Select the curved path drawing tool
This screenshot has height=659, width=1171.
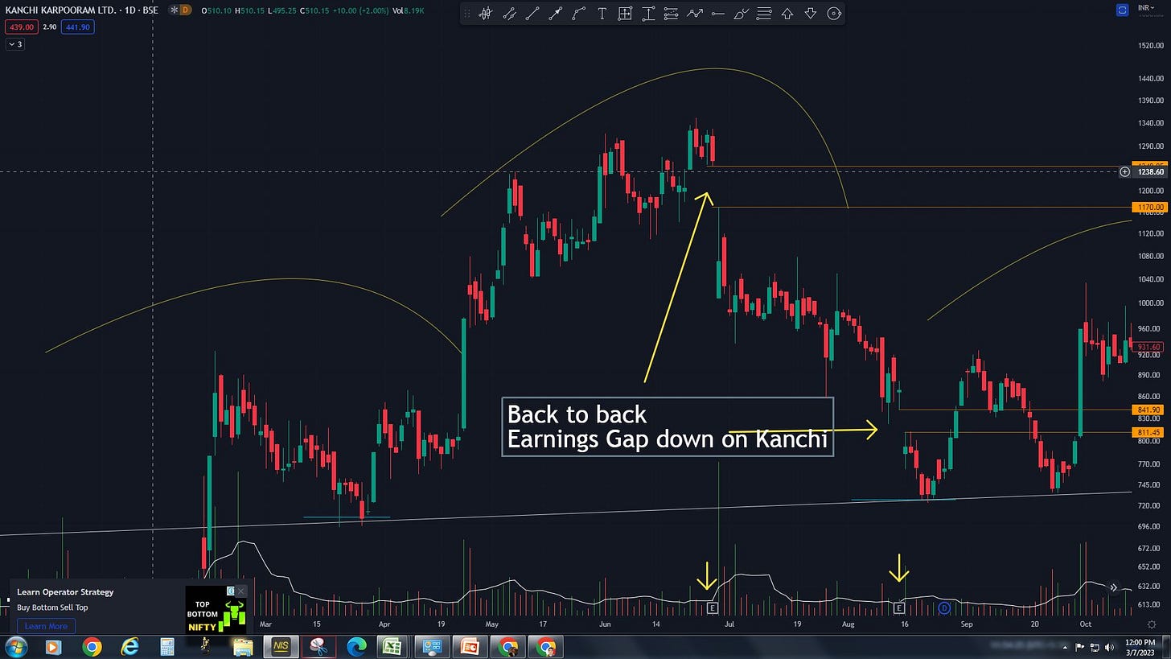pyautogui.click(x=578, y=14)
